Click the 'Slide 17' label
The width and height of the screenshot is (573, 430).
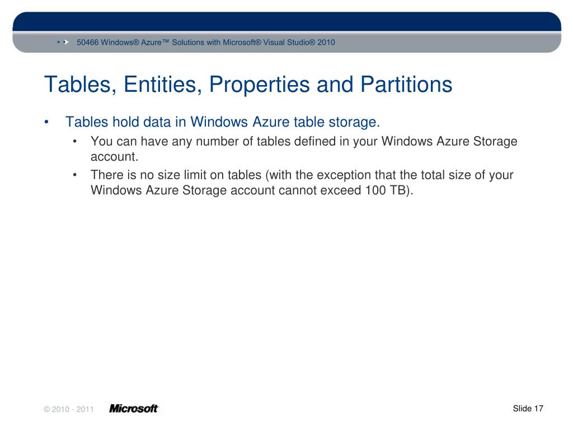point(528,408)
